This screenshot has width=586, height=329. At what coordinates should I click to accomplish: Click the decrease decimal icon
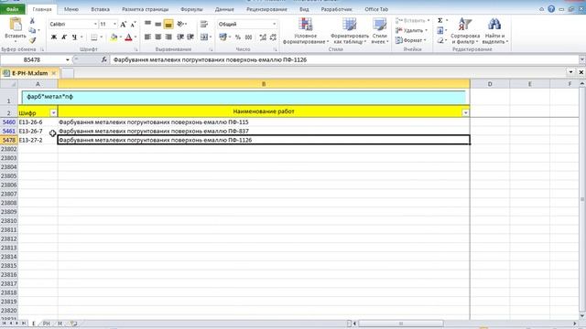[273, 37]
